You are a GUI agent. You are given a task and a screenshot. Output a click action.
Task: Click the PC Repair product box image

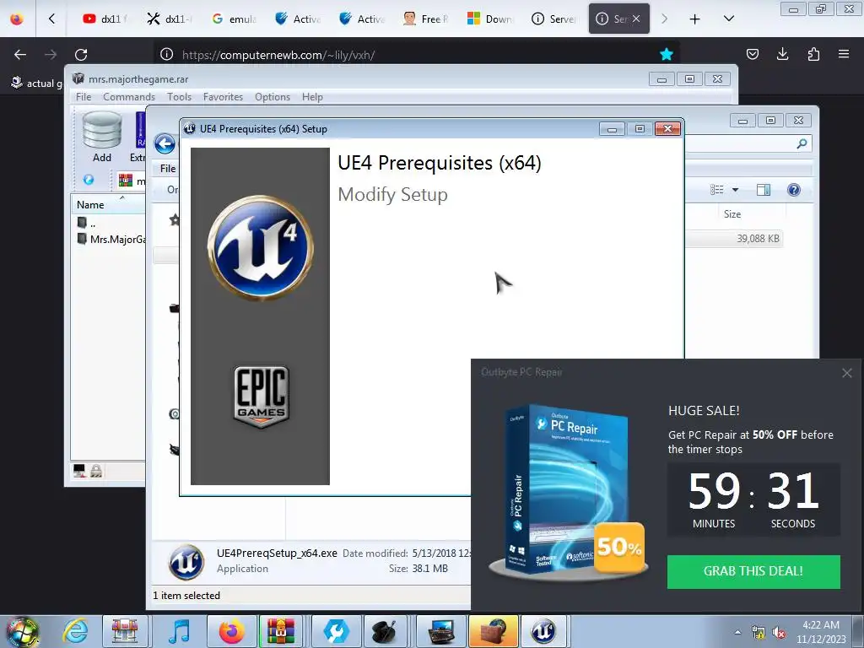[x=566, y=490]
